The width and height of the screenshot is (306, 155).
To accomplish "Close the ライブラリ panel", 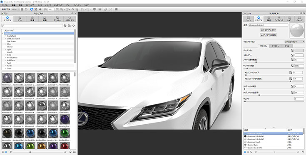I will (x=75, y=13).
